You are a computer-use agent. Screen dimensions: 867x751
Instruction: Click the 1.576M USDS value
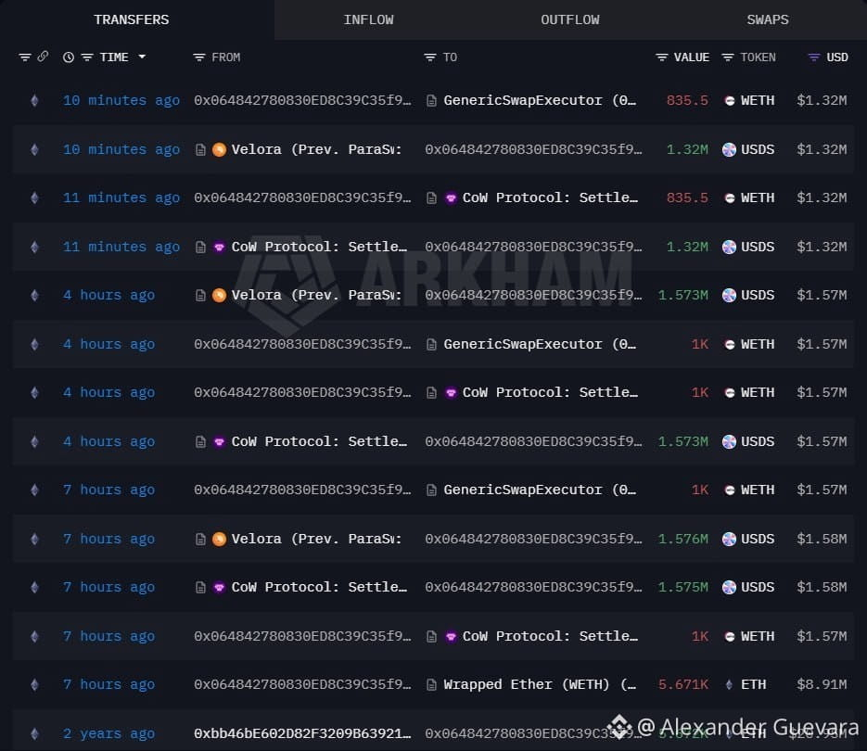[x=682, y=540]
